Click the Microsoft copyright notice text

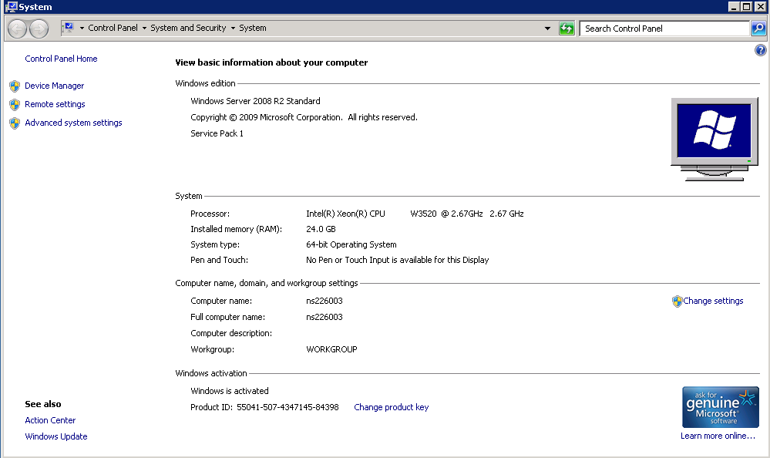click(304, 117)
